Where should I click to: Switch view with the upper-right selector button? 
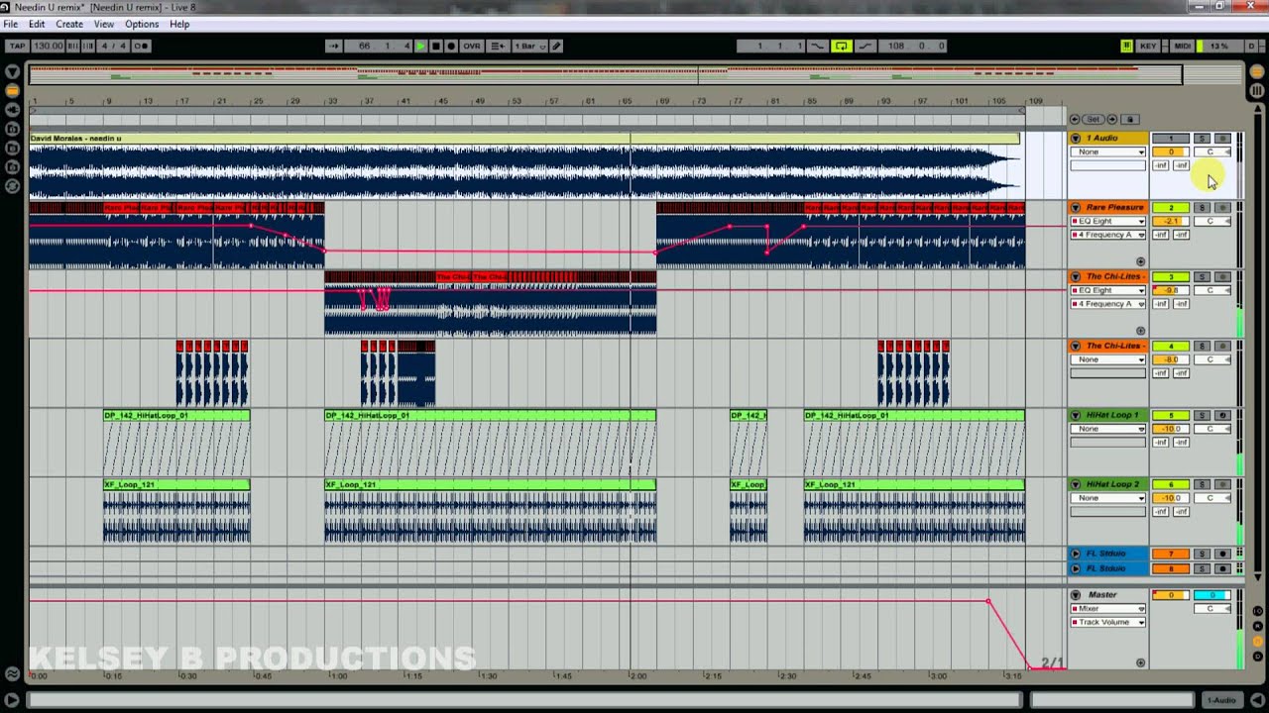pyautogui.click(x=1257, y=71)
